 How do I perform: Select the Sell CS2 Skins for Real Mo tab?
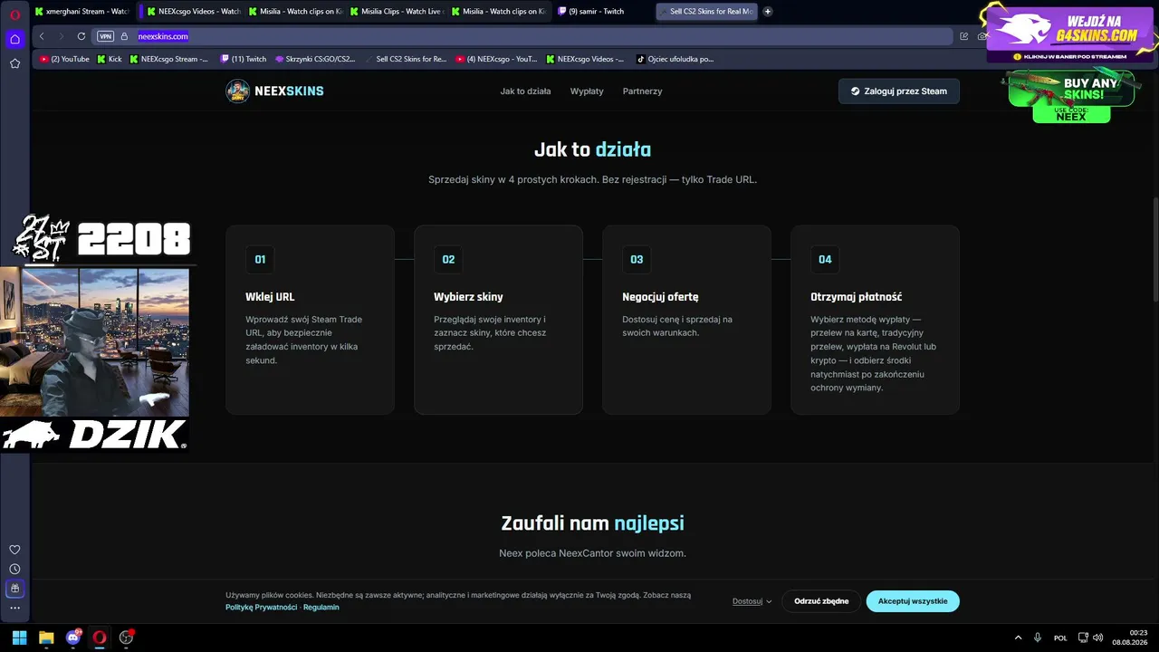705,12
